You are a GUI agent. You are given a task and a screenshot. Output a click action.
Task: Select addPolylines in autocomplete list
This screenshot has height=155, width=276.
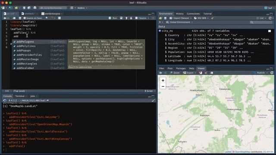[x=39, y=46]
